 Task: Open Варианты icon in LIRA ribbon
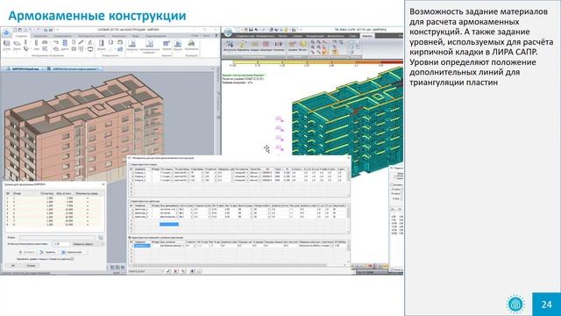243,47
